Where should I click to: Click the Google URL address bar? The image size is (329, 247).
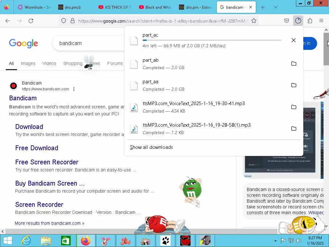pos(163,21)
